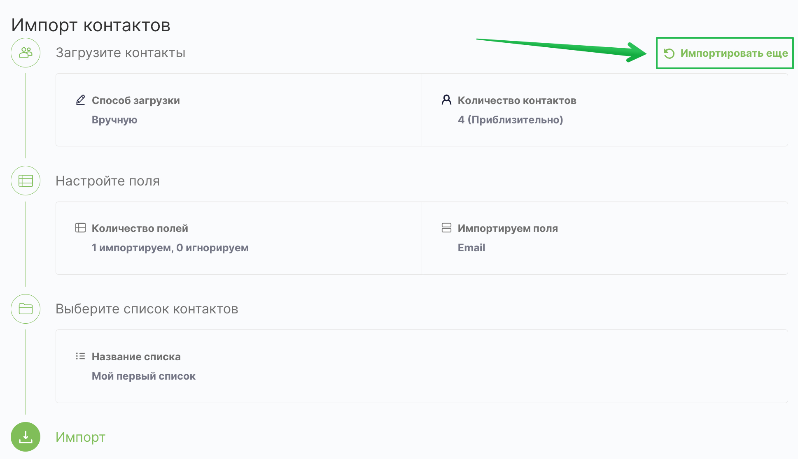Click the rows icon beside Импортируем поля

click(x=446, y=228)
